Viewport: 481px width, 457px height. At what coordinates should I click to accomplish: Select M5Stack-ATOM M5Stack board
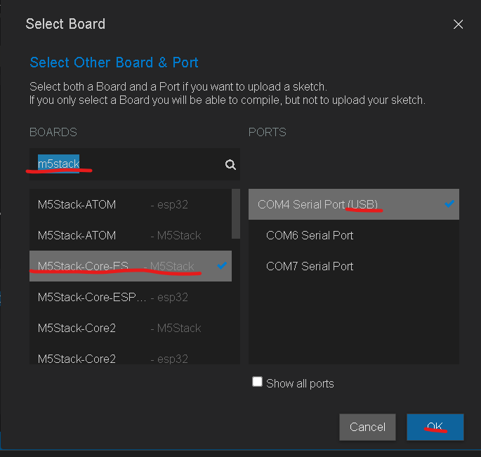click(131, 235)
